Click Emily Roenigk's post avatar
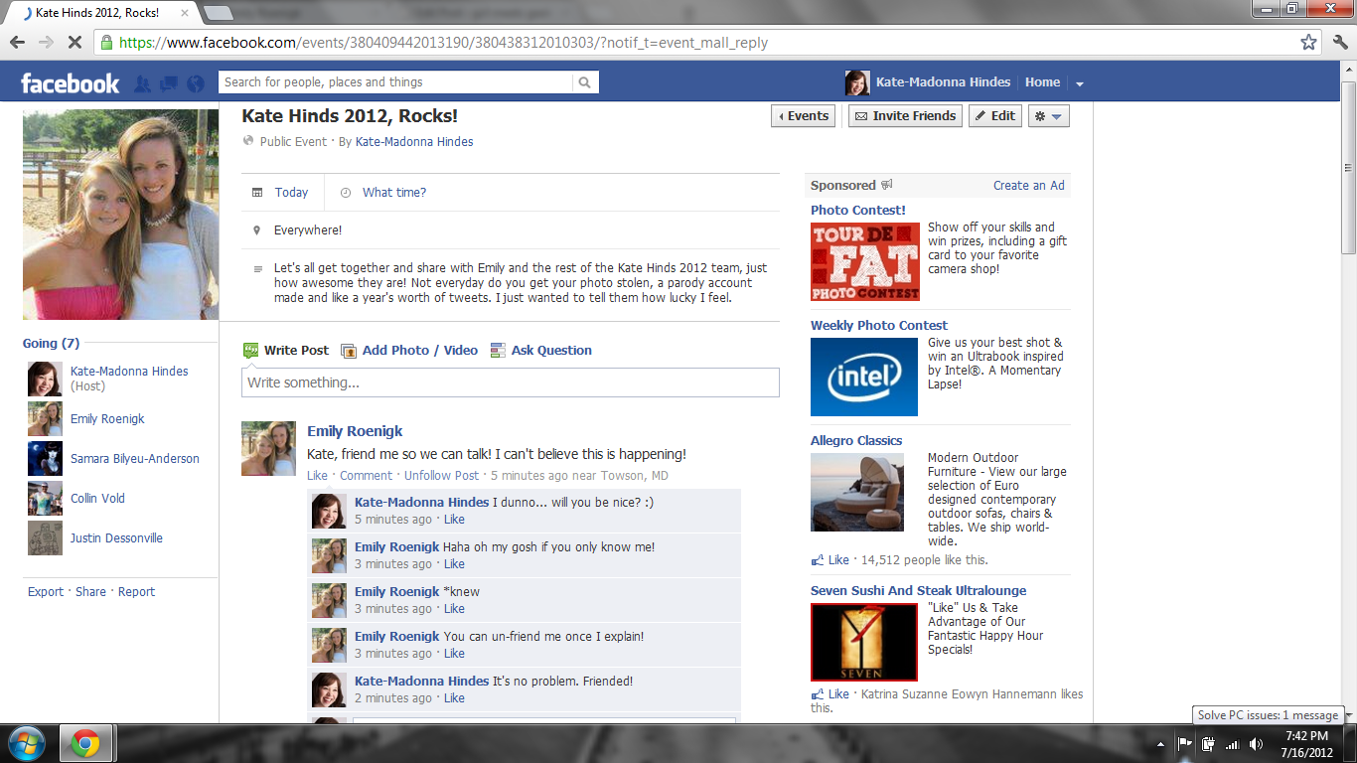The image size is (1357, 763). [x=268, y=448]
